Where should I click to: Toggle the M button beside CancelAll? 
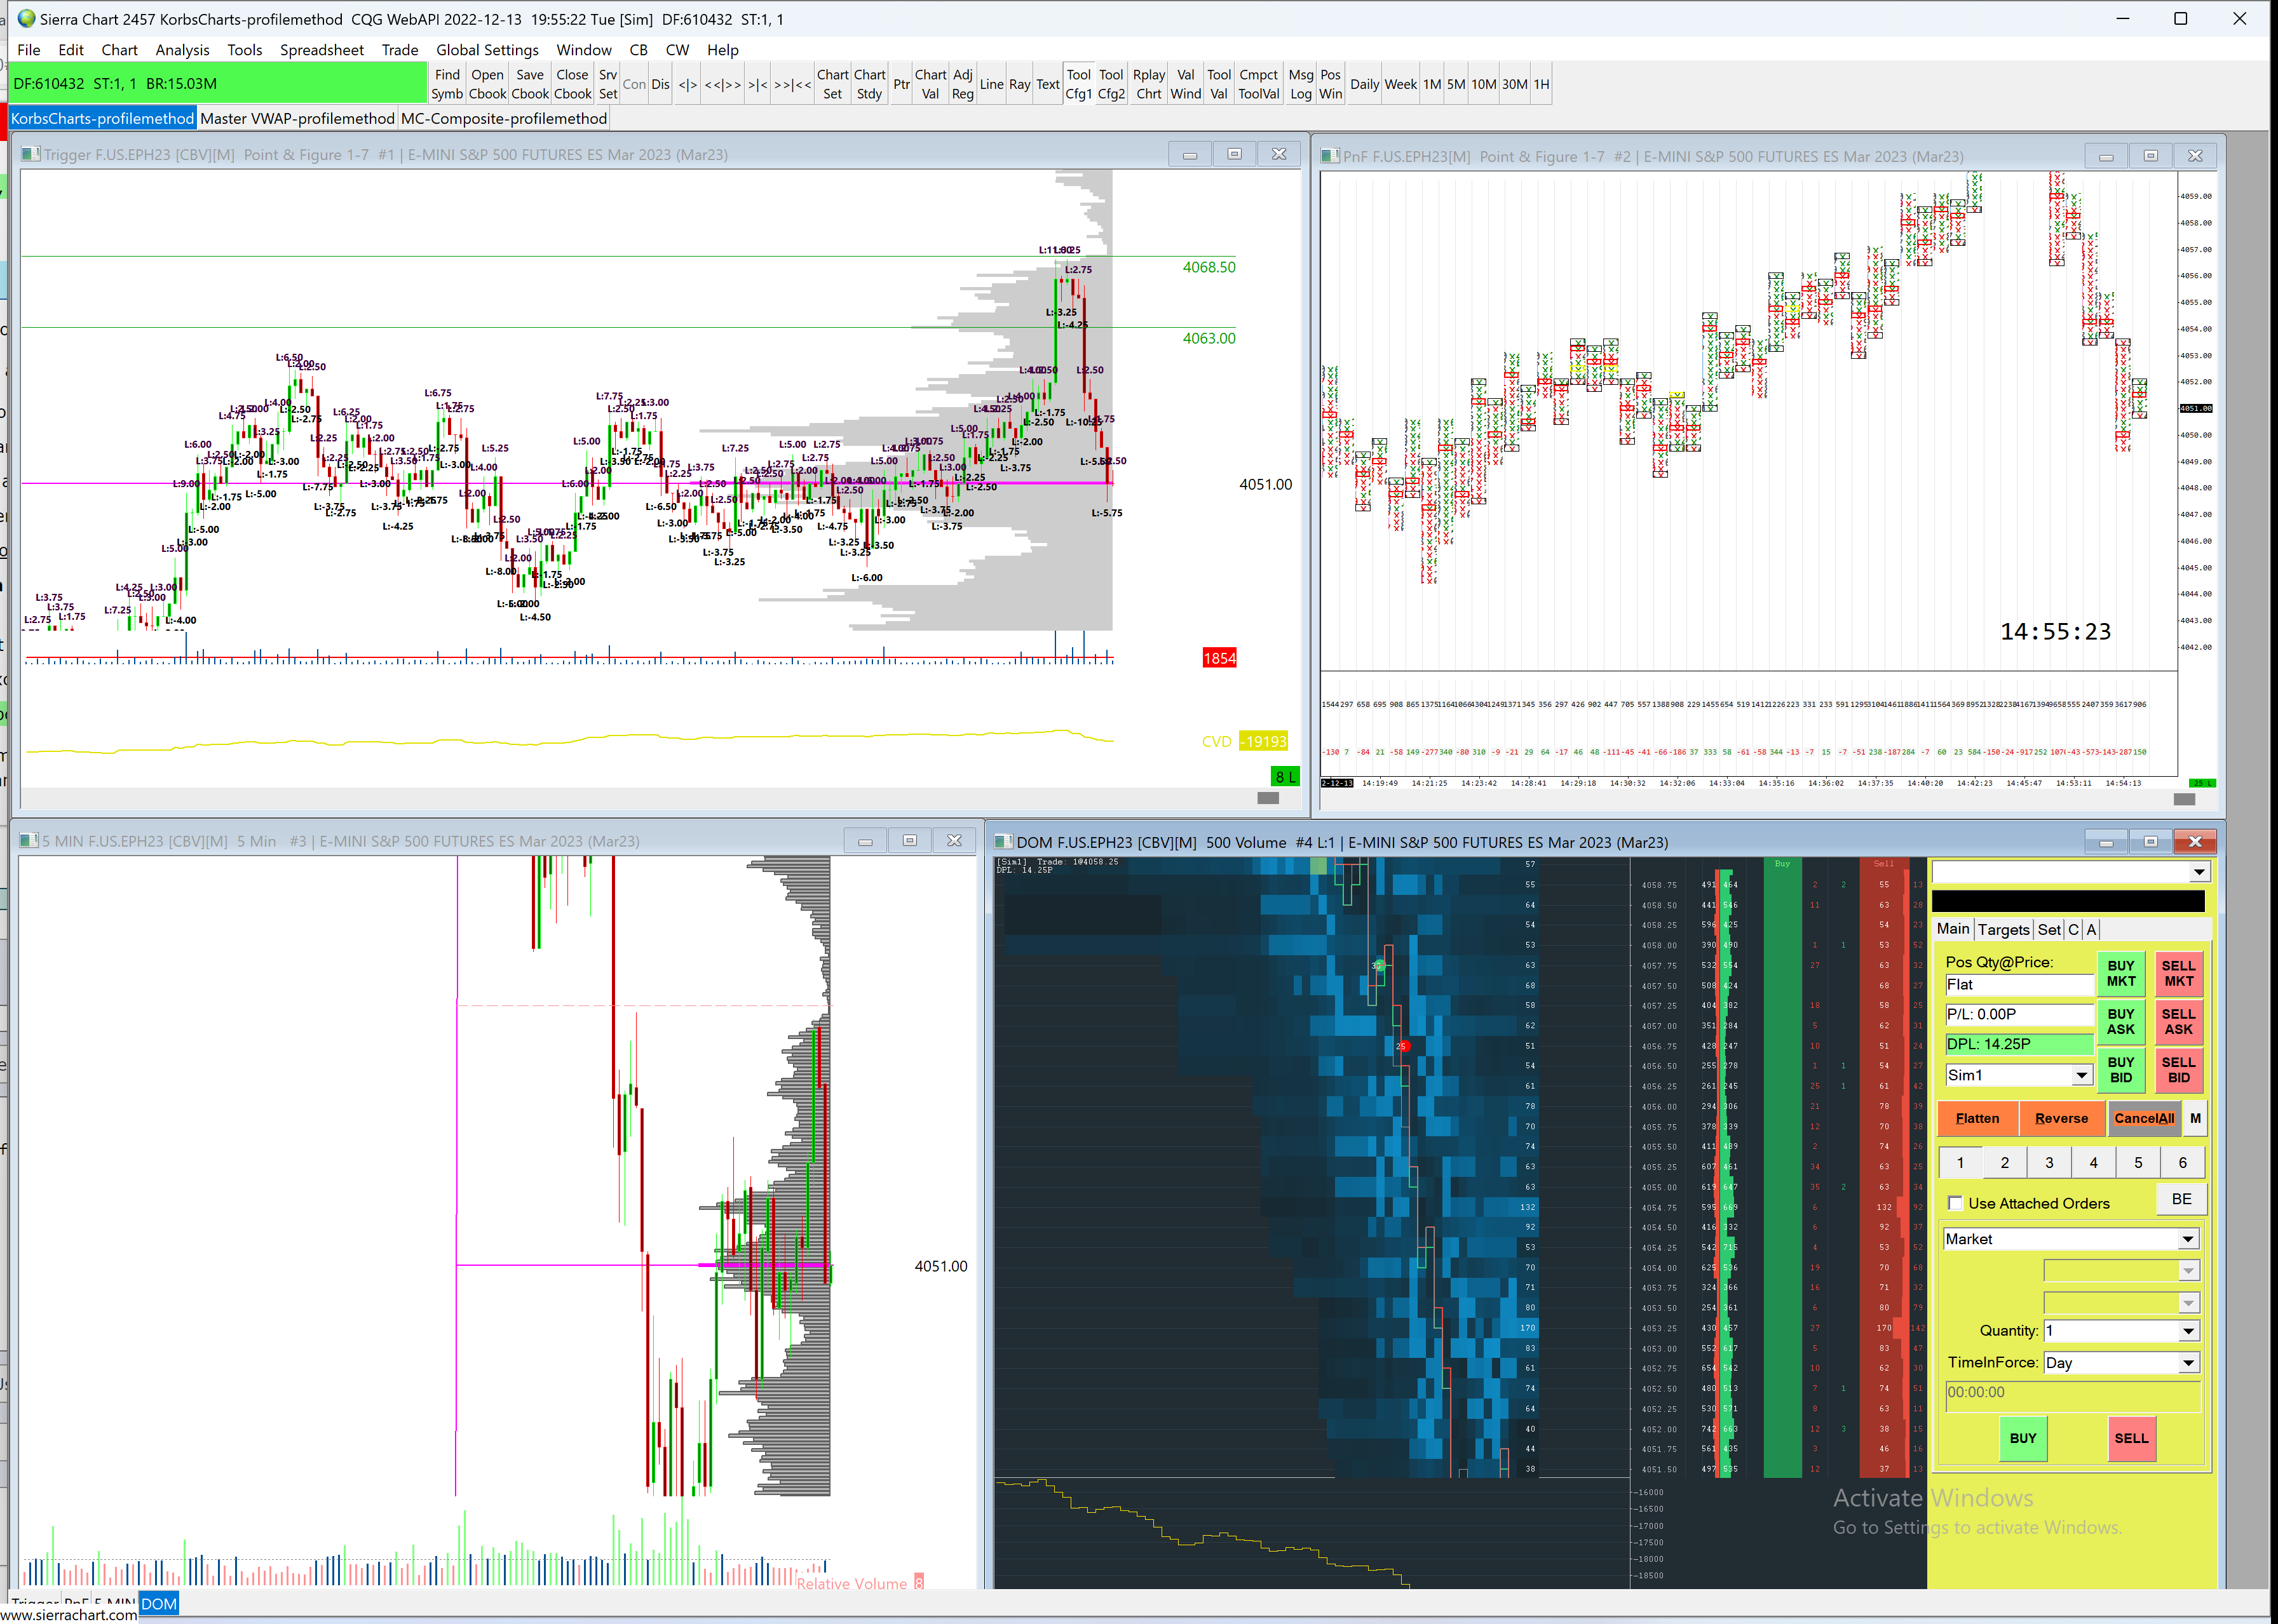2194,1118
